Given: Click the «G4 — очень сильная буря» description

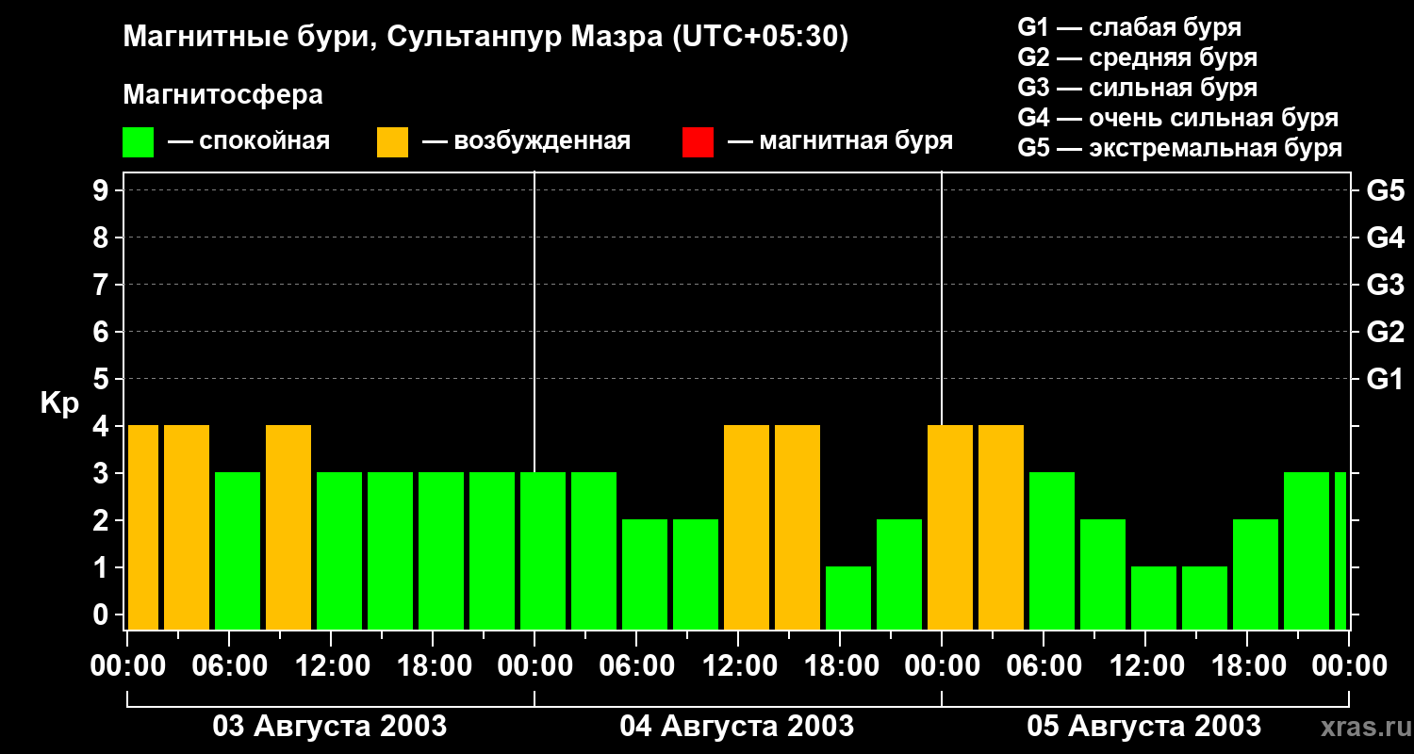Looking at the screenshot, I should [x=1177, y=118].
